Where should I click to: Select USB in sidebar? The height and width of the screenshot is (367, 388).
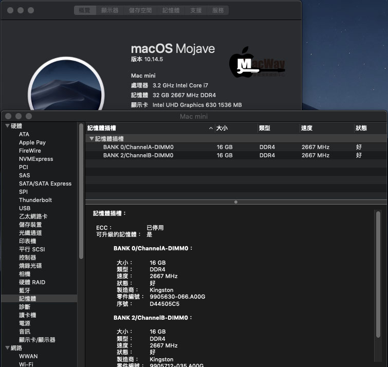[25, 208]
